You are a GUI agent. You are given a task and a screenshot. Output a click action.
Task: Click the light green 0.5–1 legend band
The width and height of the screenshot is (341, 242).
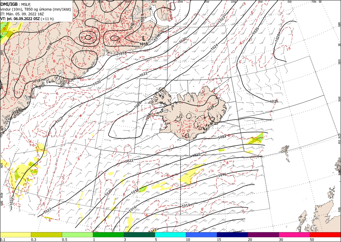pos(77,234)
